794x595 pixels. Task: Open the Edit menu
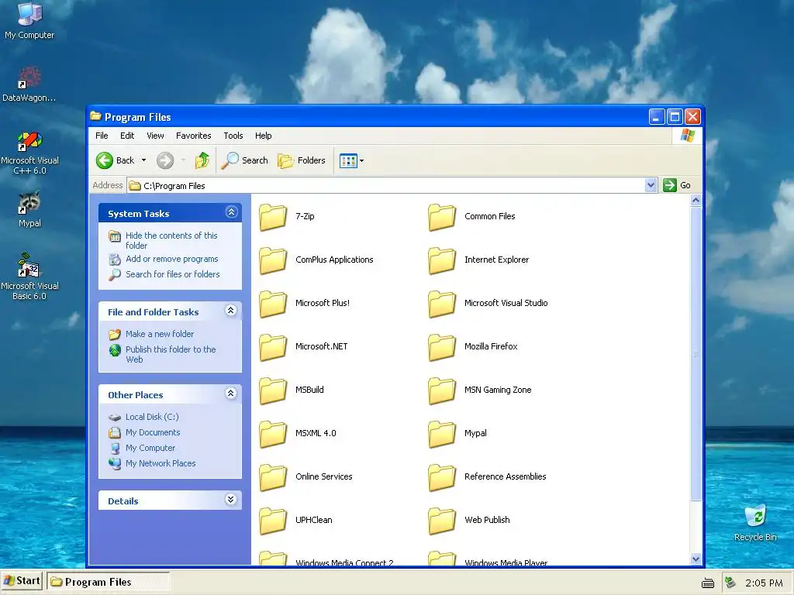coord(127,136)
